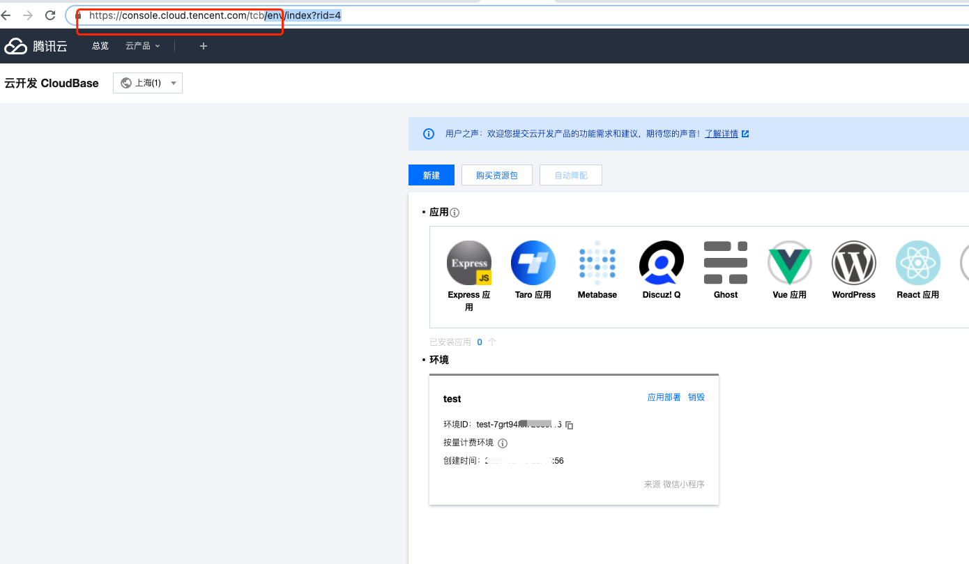This screenshot has width=969, height=564.
Task: Reload the page with refresh icon
Action: point(50,15)
